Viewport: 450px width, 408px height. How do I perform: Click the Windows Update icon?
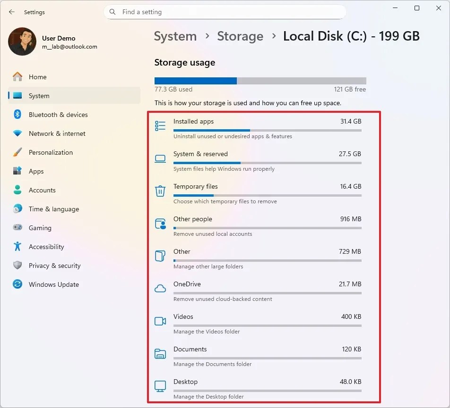(17, 284)
